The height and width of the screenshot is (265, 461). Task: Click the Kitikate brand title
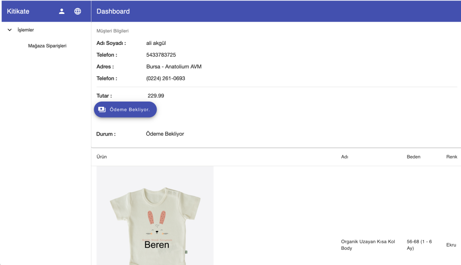18,11
